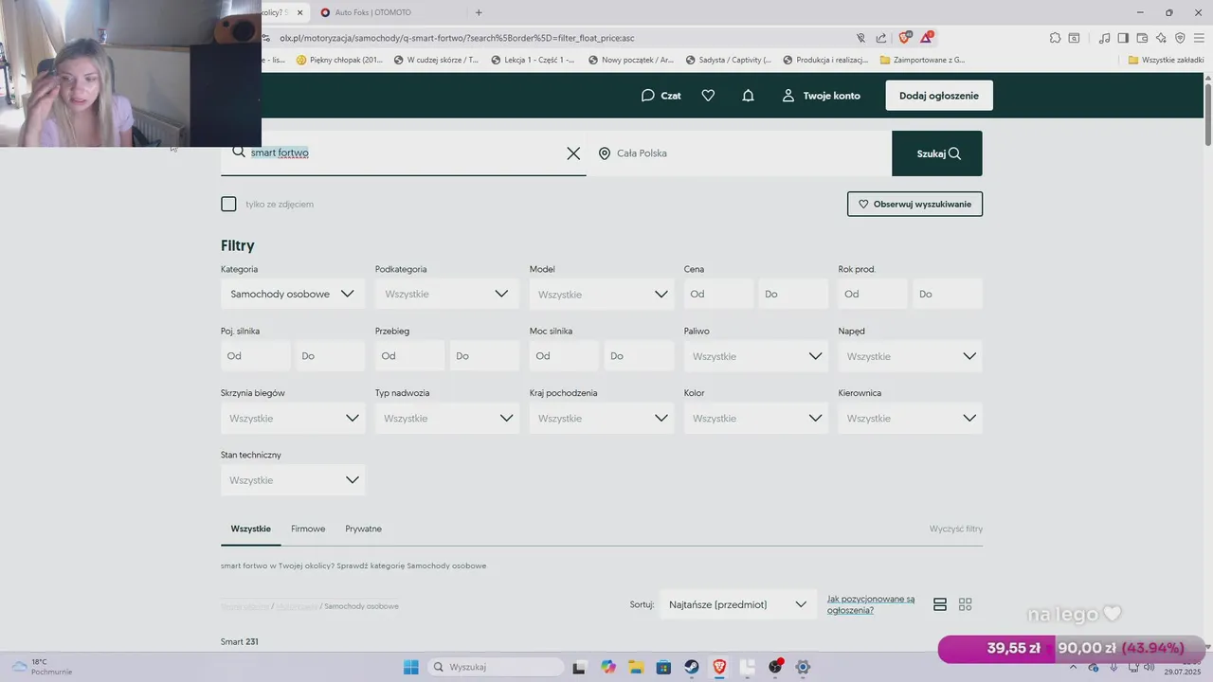The height and width of the screenshot is (682, 1213).
Task: Open Brave VPN shield icon
Action: [1180, 38]
